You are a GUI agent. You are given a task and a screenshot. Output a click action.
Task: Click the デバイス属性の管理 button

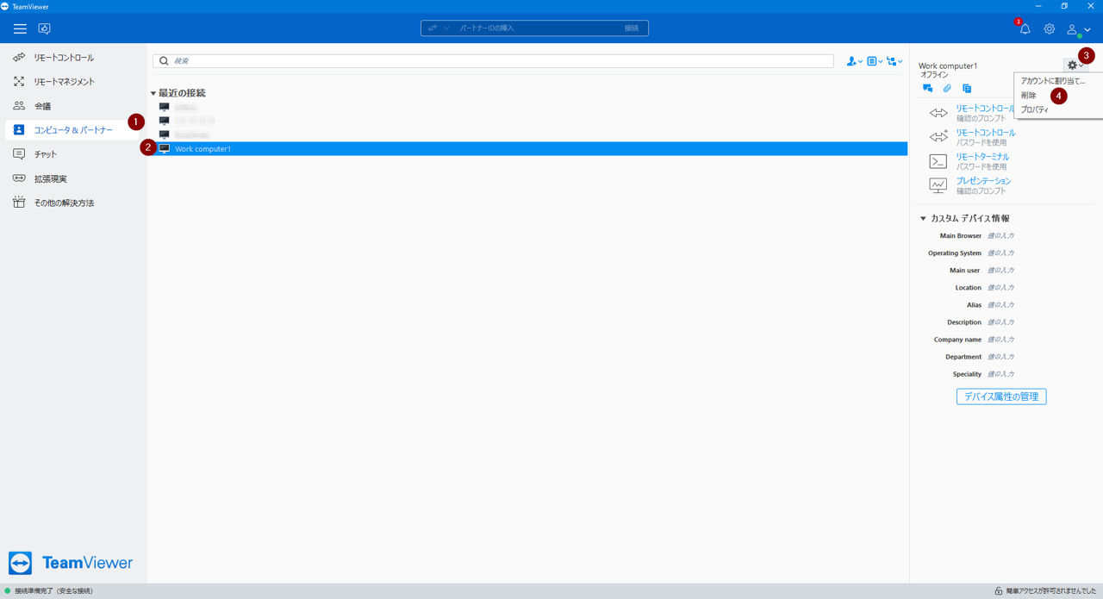click(1001, 396)
